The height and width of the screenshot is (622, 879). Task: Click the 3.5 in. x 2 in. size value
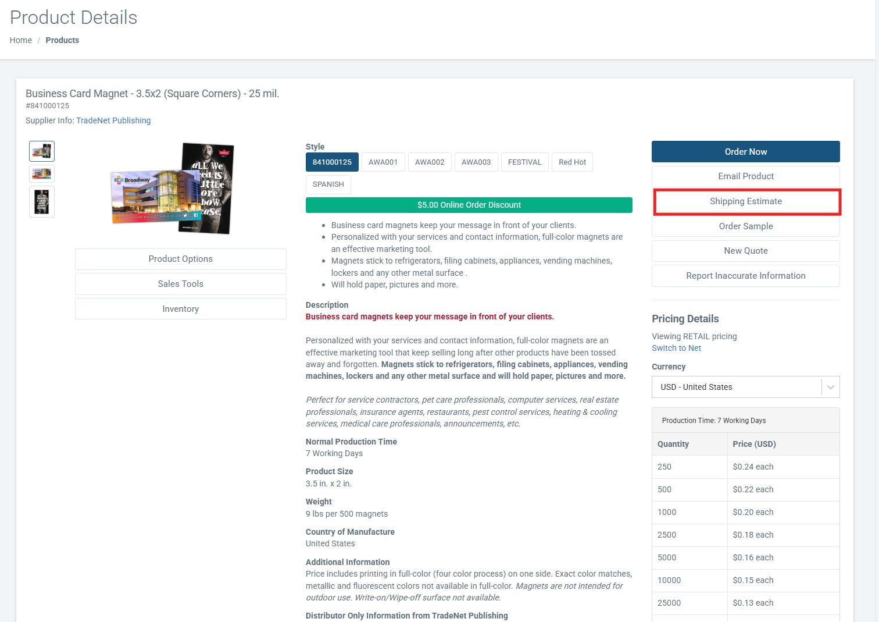(x=328, y=484)
